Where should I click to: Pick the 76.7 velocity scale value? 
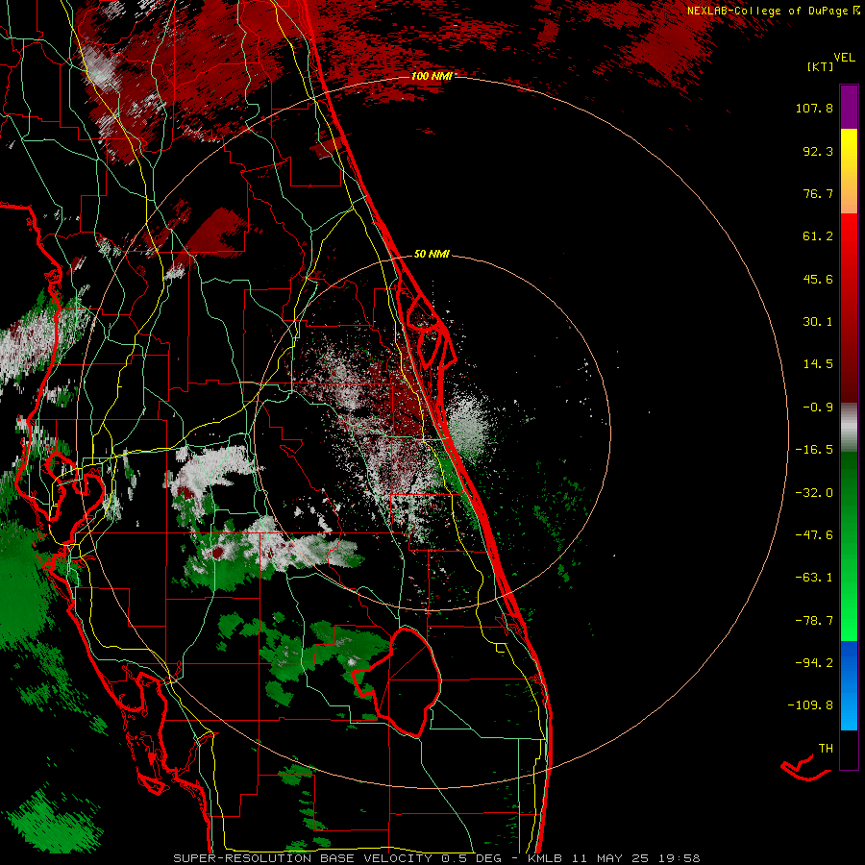tap(818, 193)
